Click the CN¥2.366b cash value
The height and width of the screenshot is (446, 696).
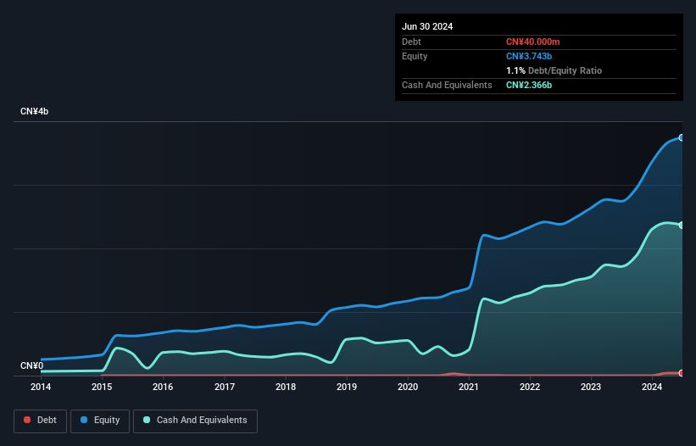pos(529,85)
